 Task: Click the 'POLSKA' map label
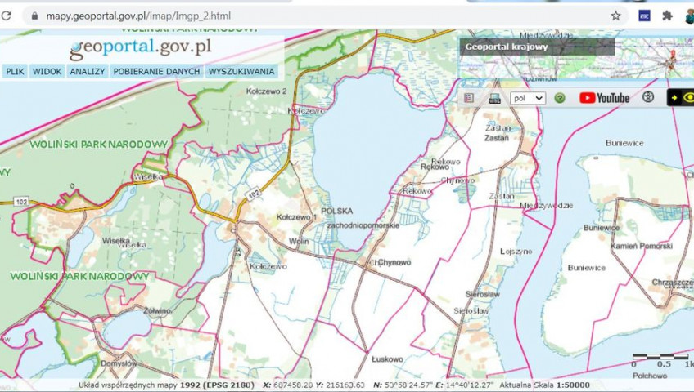coord(337,211)
